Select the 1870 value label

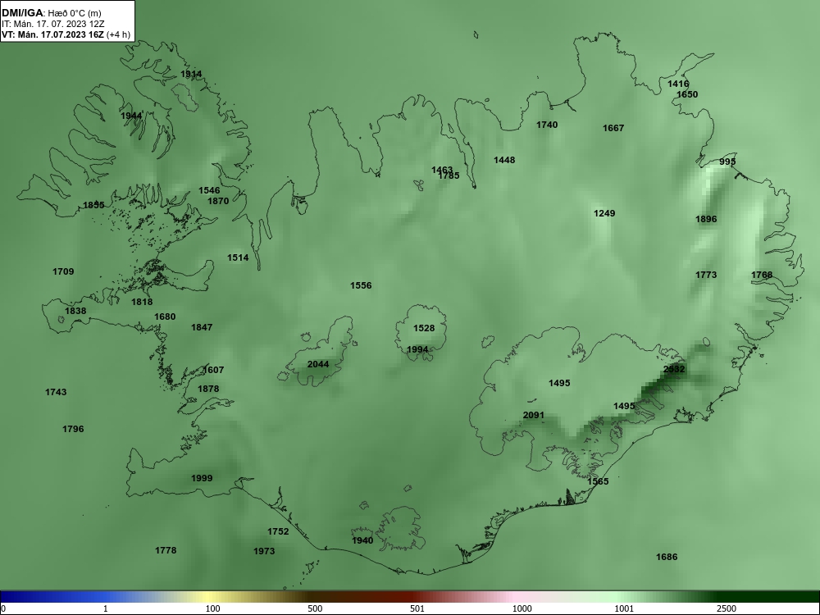click(x=218, y=201)
